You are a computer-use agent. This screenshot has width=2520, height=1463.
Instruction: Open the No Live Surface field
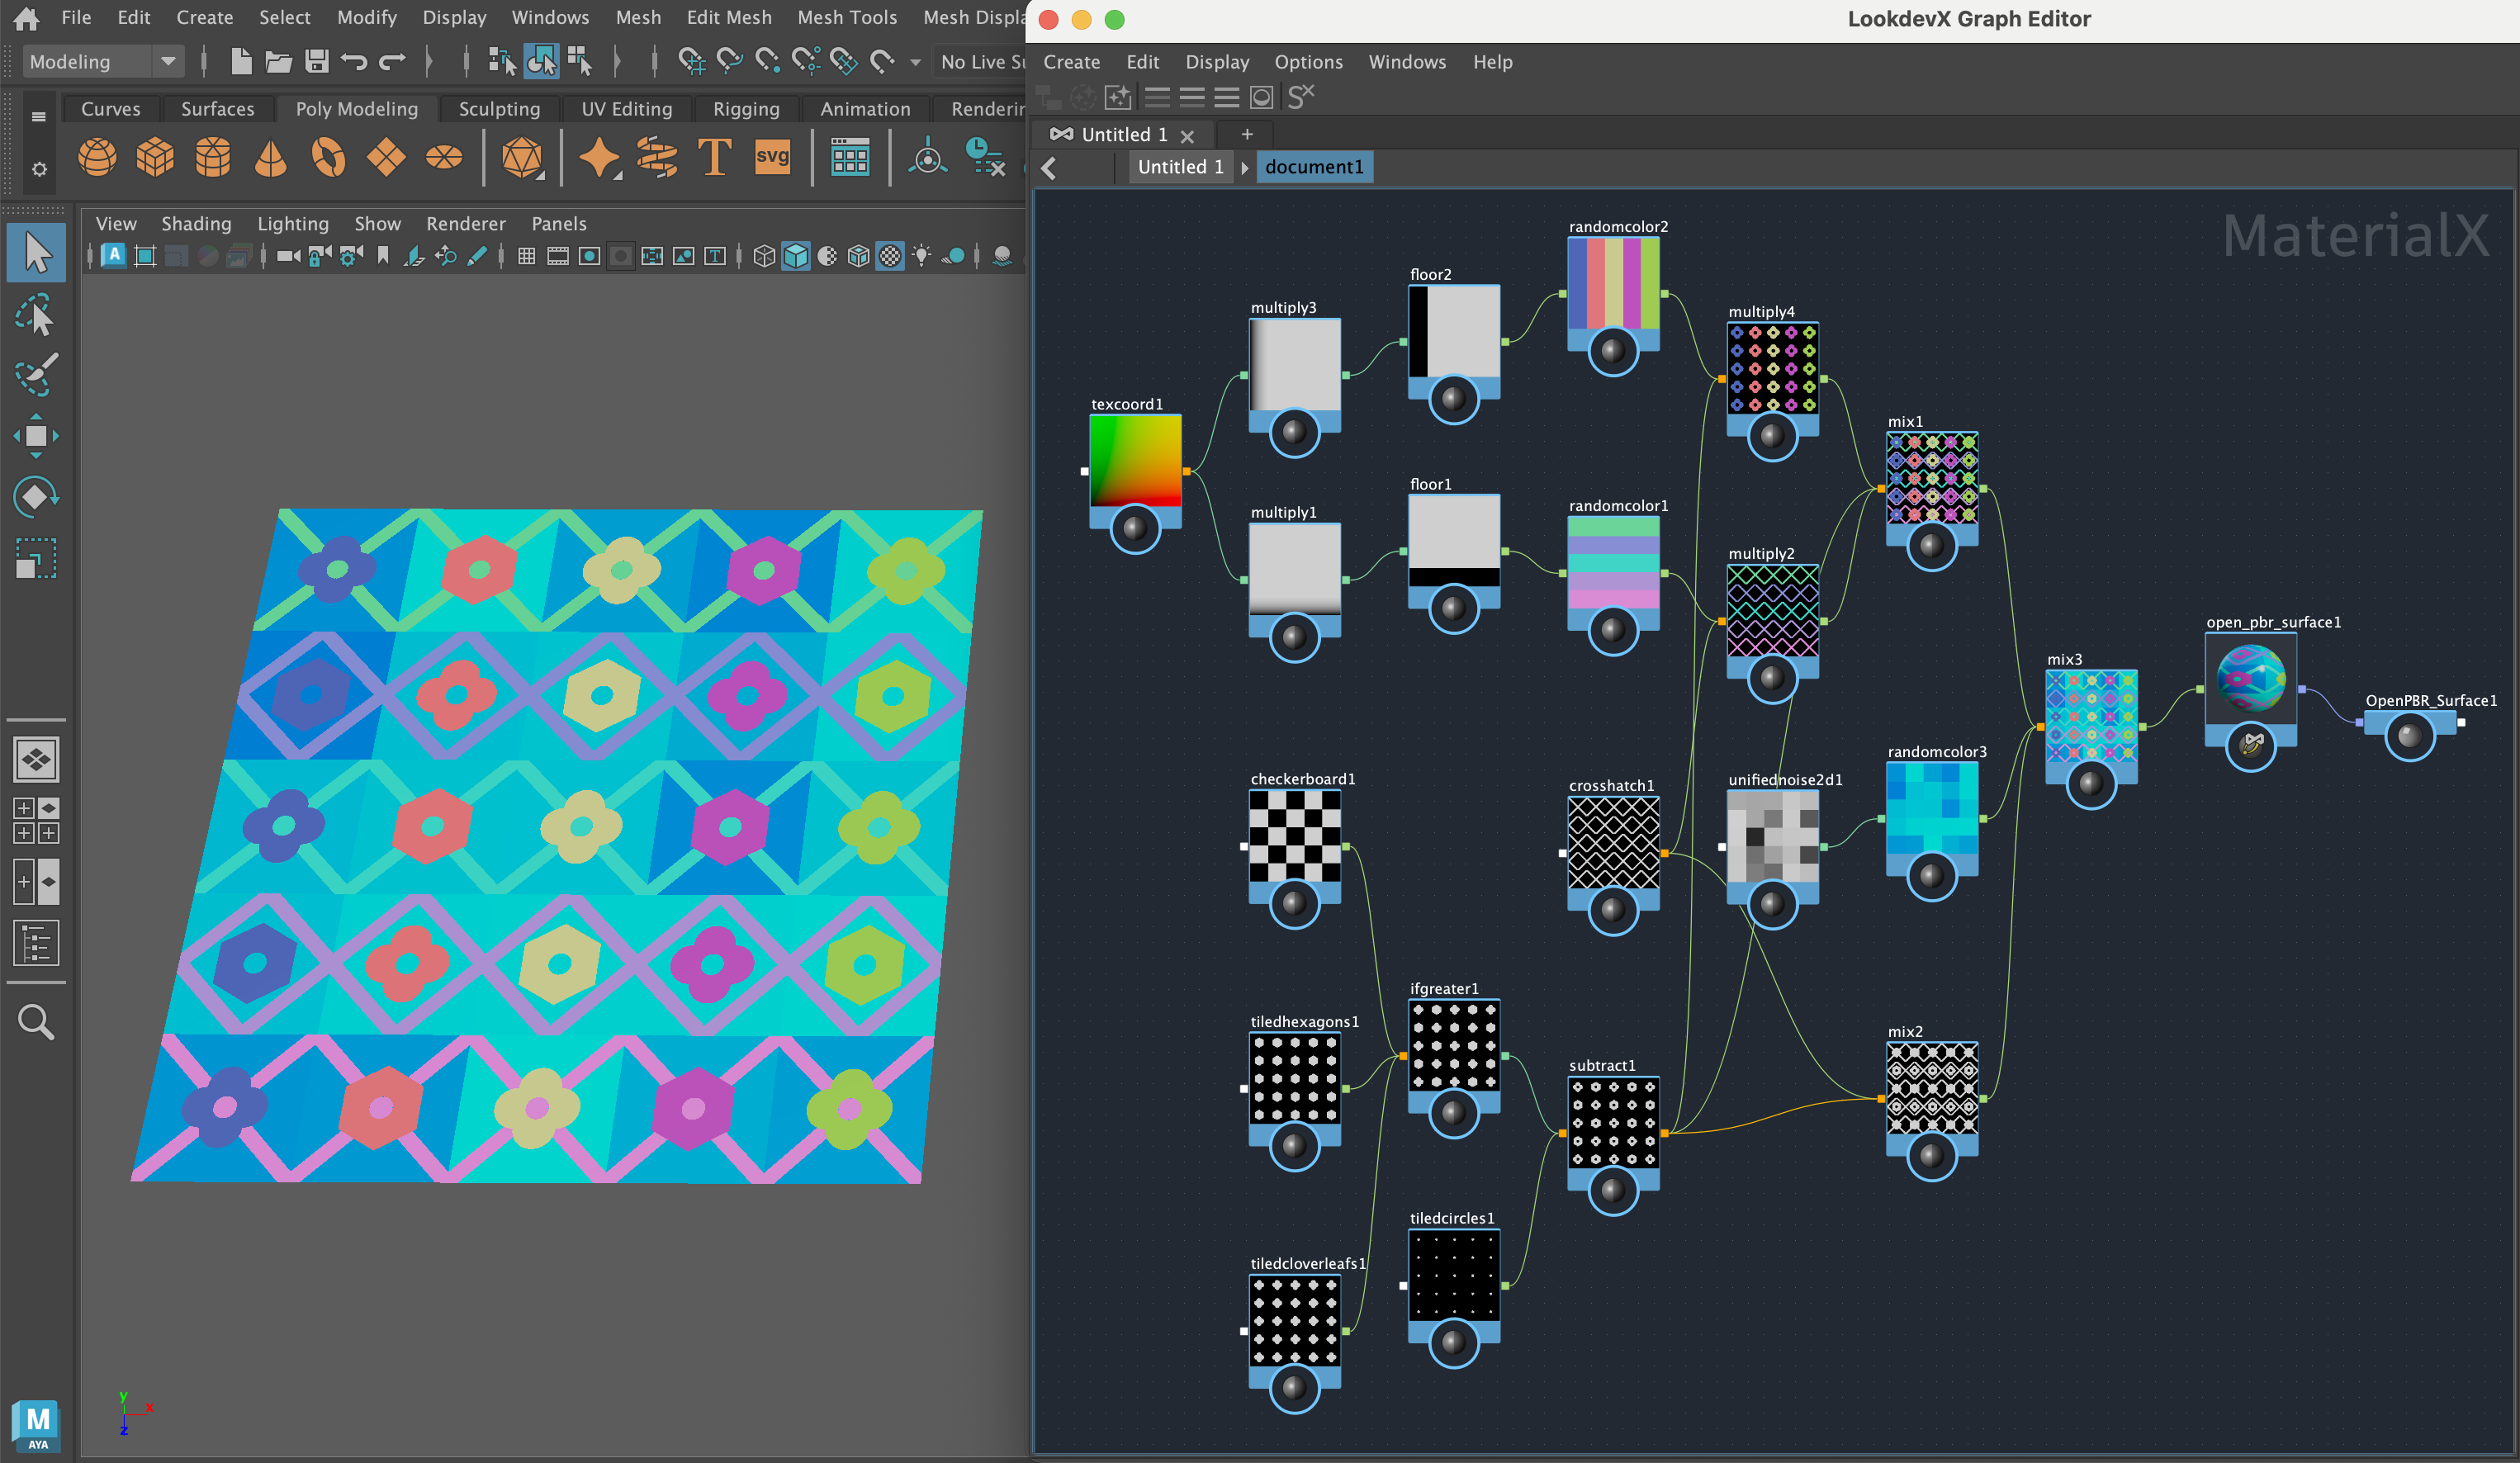(x=981, y=62)
